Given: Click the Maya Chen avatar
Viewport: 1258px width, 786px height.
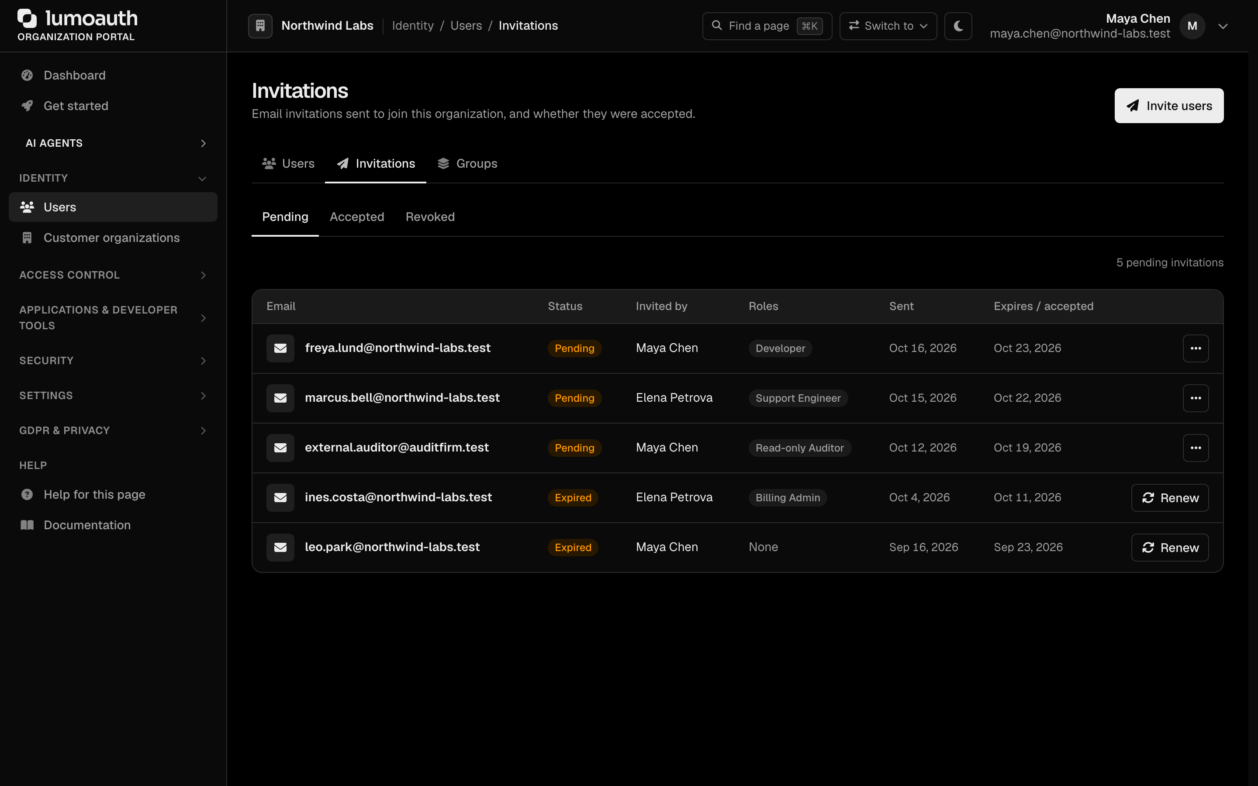Looking at the screenshot, I should pos(1192,26).
